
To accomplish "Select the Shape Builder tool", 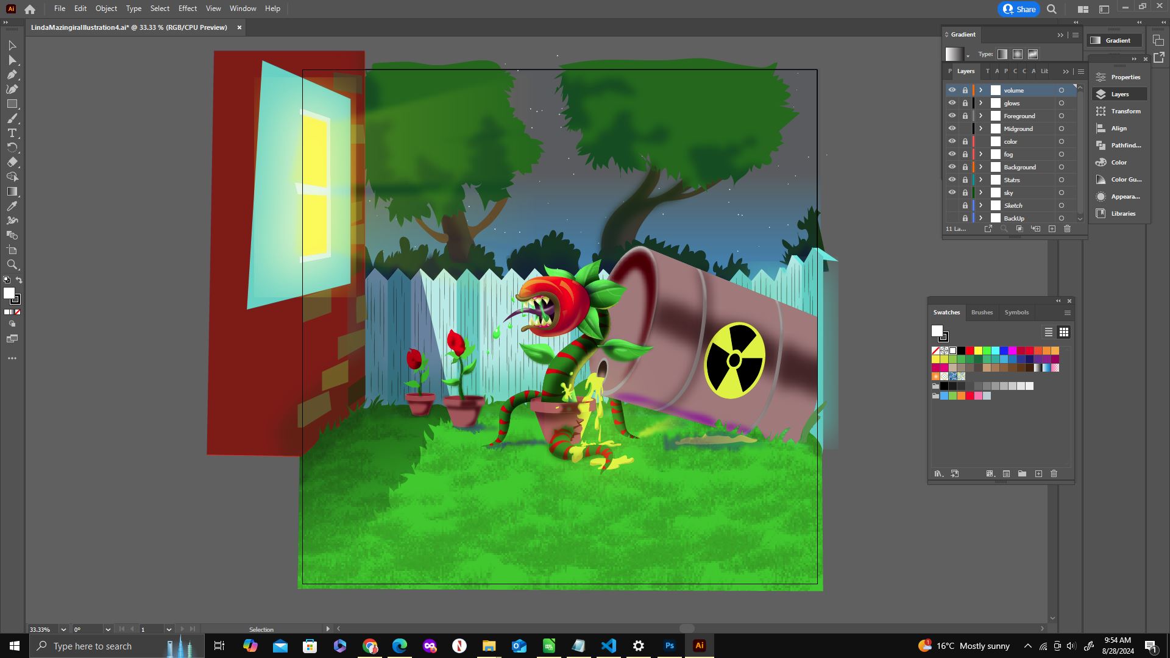I will [x=12, y=177].
